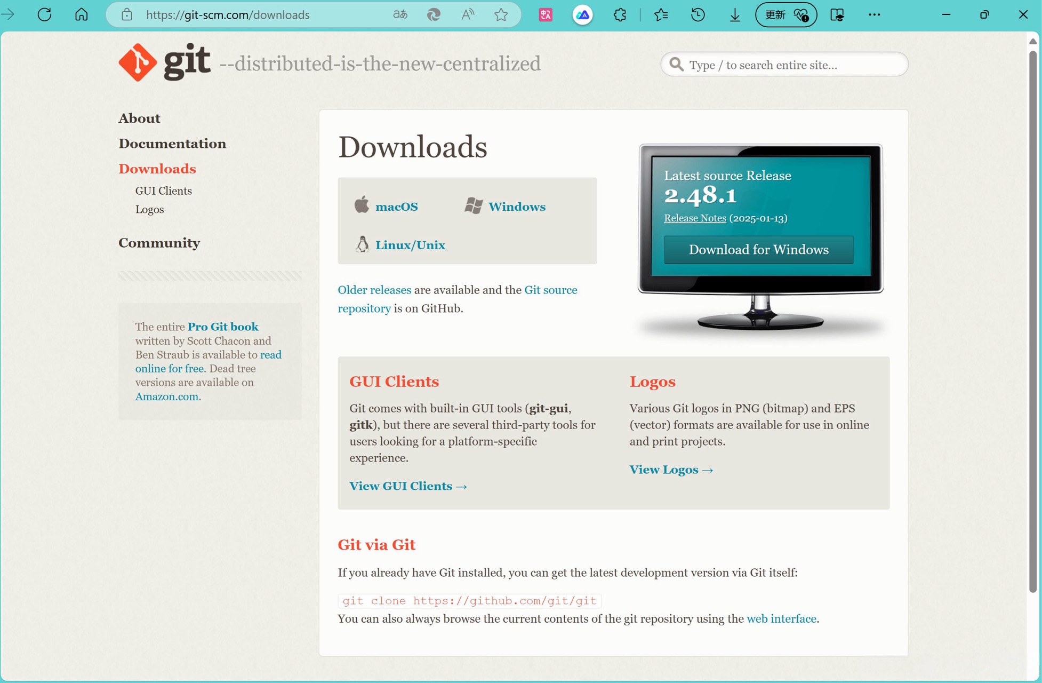Image resolution: width=1042 pixels, height=683 pixels.
Task: Click the favorite star icon in address bar
Action: (501, 14)
